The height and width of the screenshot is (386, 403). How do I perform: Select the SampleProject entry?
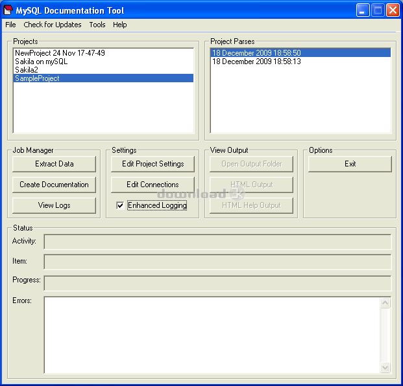tap(103, 78)
